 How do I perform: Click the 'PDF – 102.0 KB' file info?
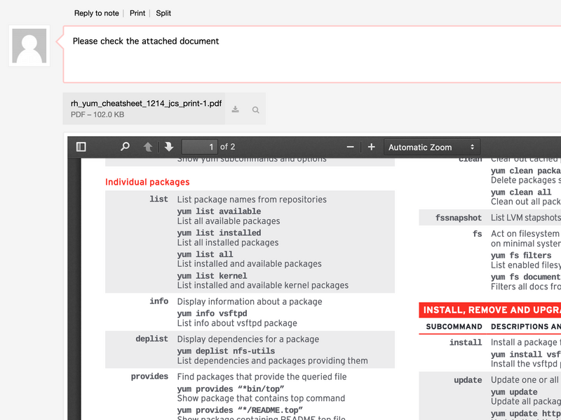97,114
